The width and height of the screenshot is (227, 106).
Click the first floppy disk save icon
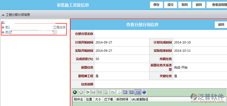point(94,92)
